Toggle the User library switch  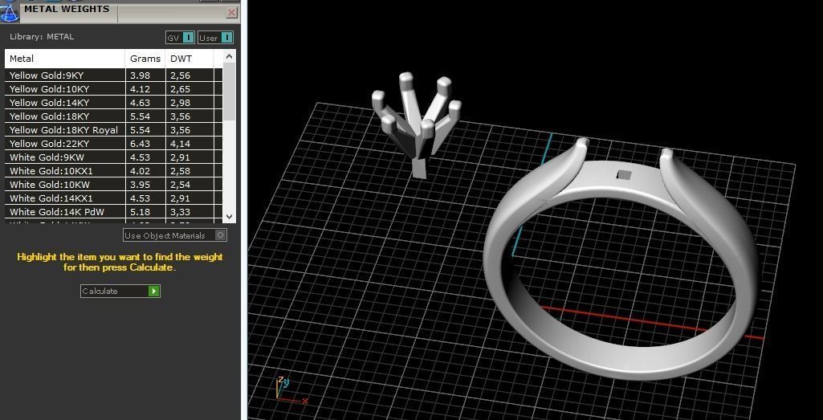pyautogui.click(x=215, y=38)
